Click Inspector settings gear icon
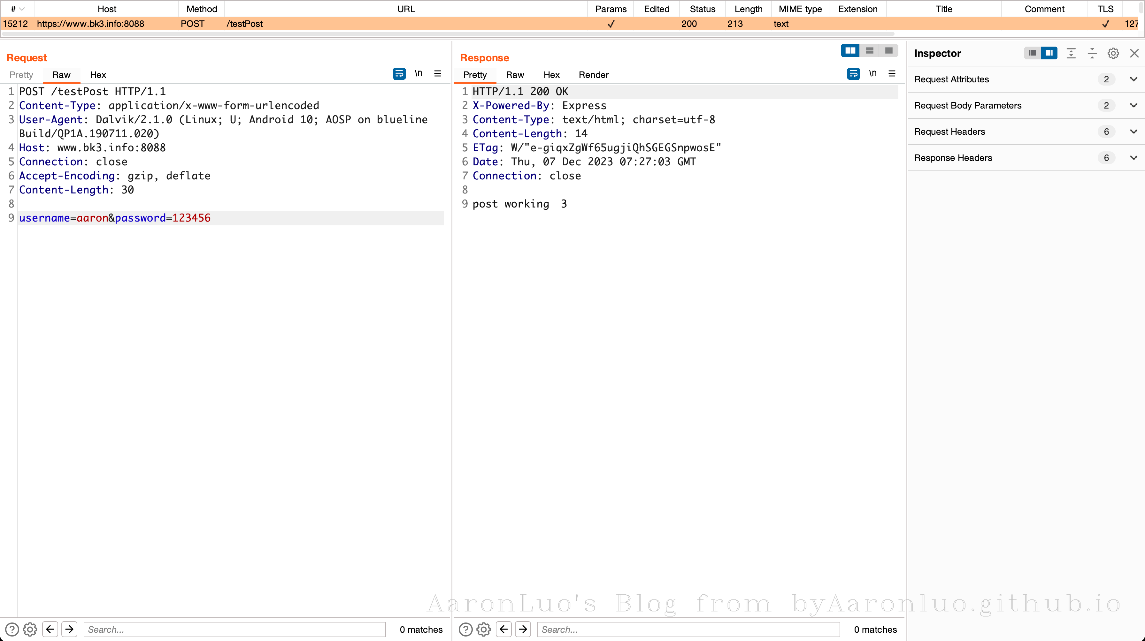Screen dimensions: 1145x641 coord(1113,53)
